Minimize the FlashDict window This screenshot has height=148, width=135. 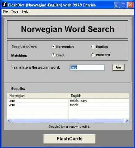pyautogui.click(x=117, y=5)
